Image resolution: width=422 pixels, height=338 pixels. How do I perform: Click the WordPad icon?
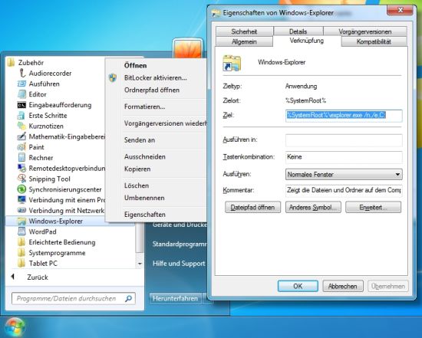click(x=21, y=231)
